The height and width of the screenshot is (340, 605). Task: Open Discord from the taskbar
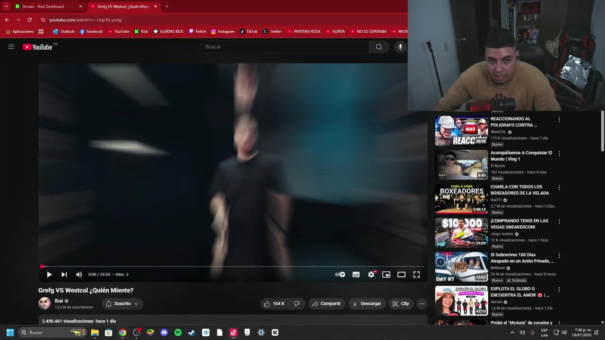point(164,332)
